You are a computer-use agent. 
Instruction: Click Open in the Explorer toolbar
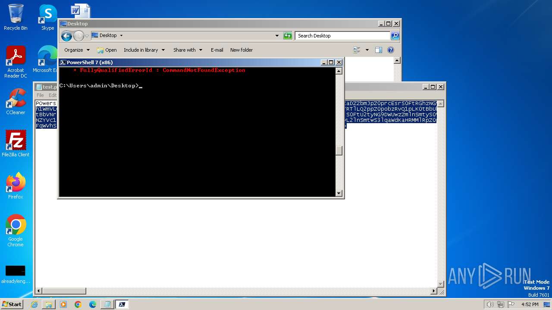pyautogui.click(x=107, y=50)
